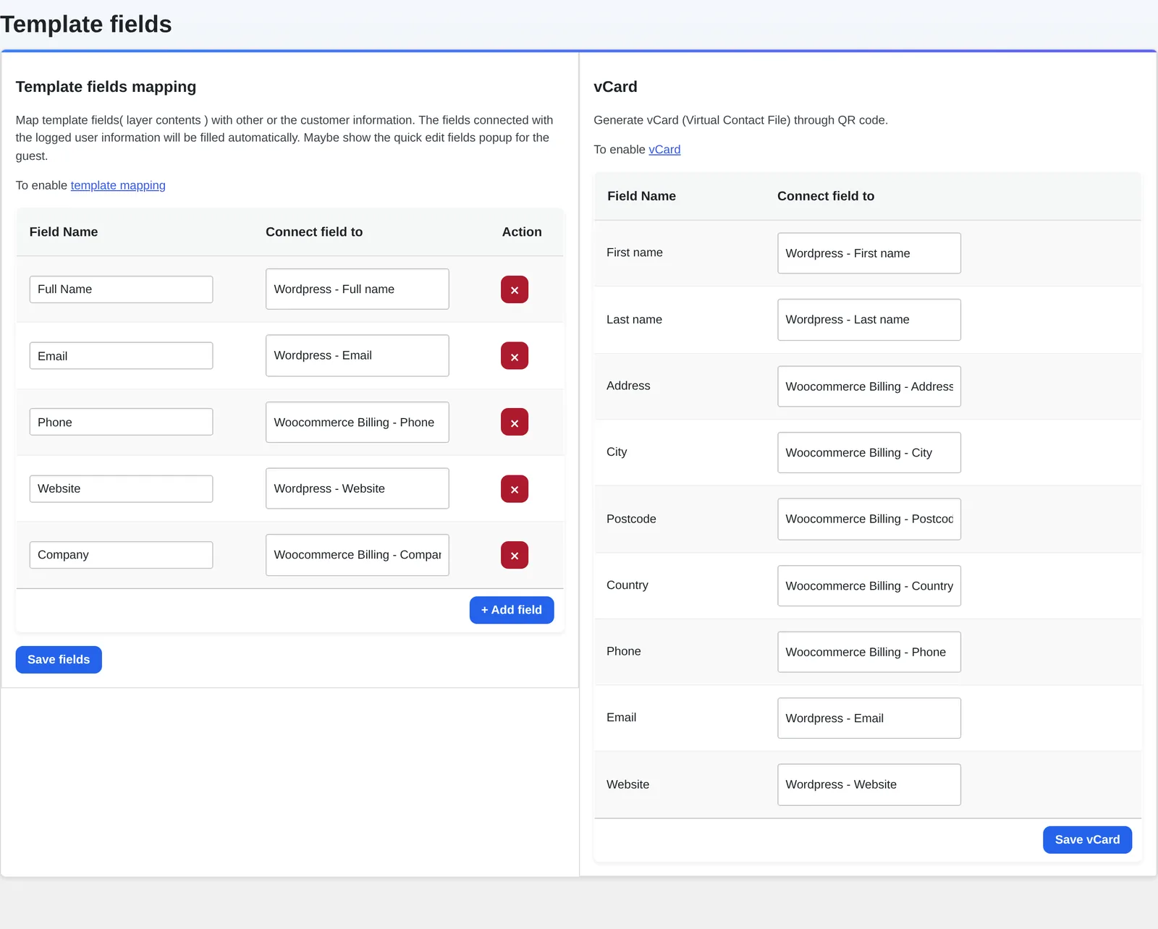Click the vCard Country field label
Screen dimensions: 1158x929
tap(627, 585)
